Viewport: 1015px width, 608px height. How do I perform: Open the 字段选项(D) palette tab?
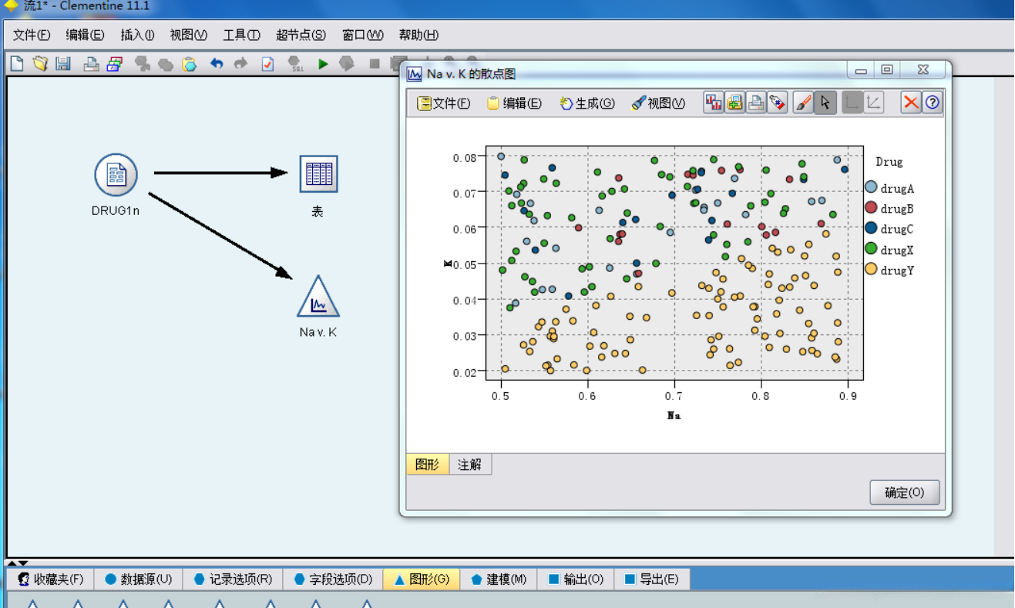pos(333,579)
